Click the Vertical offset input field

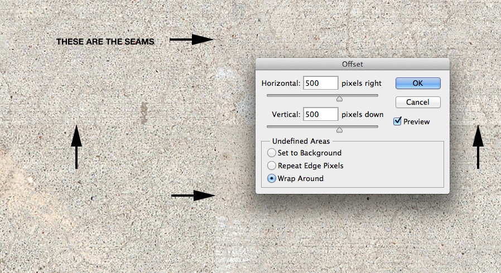320,114
